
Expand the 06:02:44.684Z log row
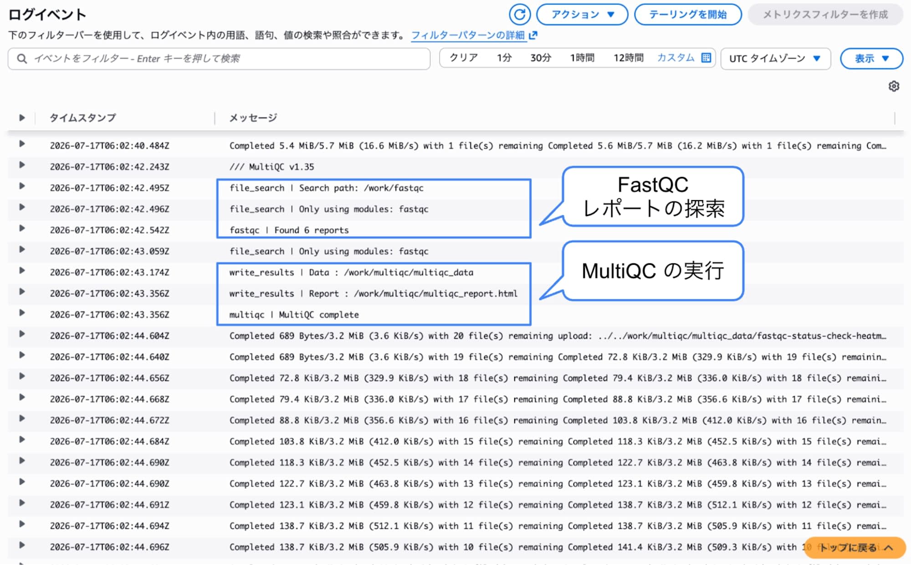(21, 439)
